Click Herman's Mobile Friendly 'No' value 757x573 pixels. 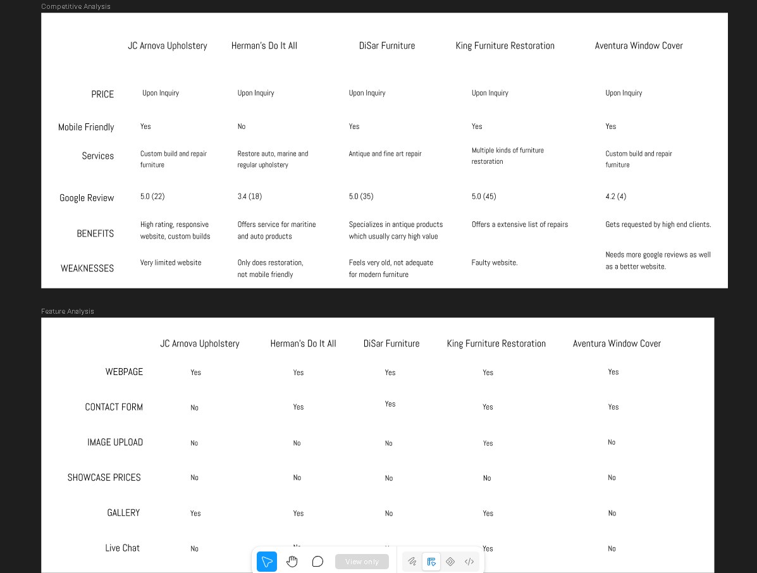[x=242, y=126]
